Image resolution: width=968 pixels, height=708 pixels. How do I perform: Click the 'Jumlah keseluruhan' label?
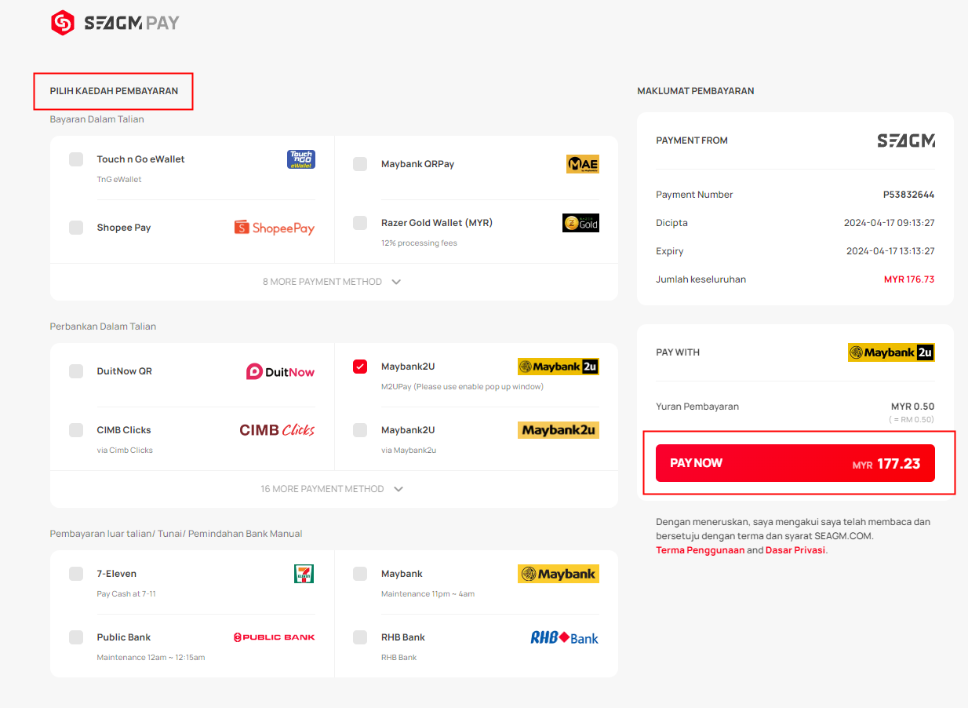point(701,279)
